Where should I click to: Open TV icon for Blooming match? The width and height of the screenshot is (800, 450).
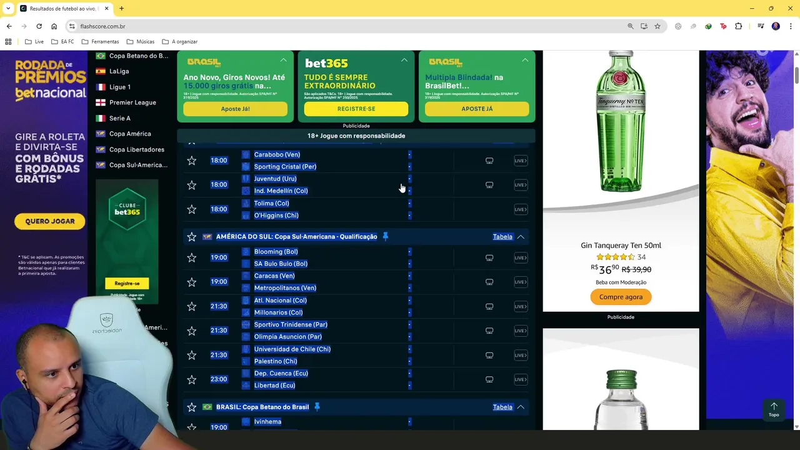(489, 257)
